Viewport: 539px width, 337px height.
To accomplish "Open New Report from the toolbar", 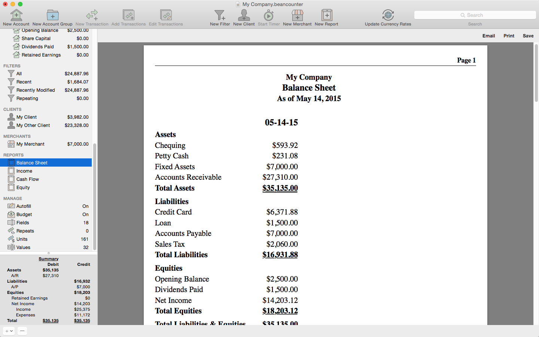I will 326,15.
